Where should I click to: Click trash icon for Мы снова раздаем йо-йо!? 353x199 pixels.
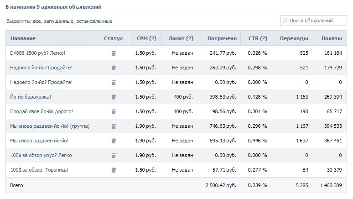[x=114, y=141]
